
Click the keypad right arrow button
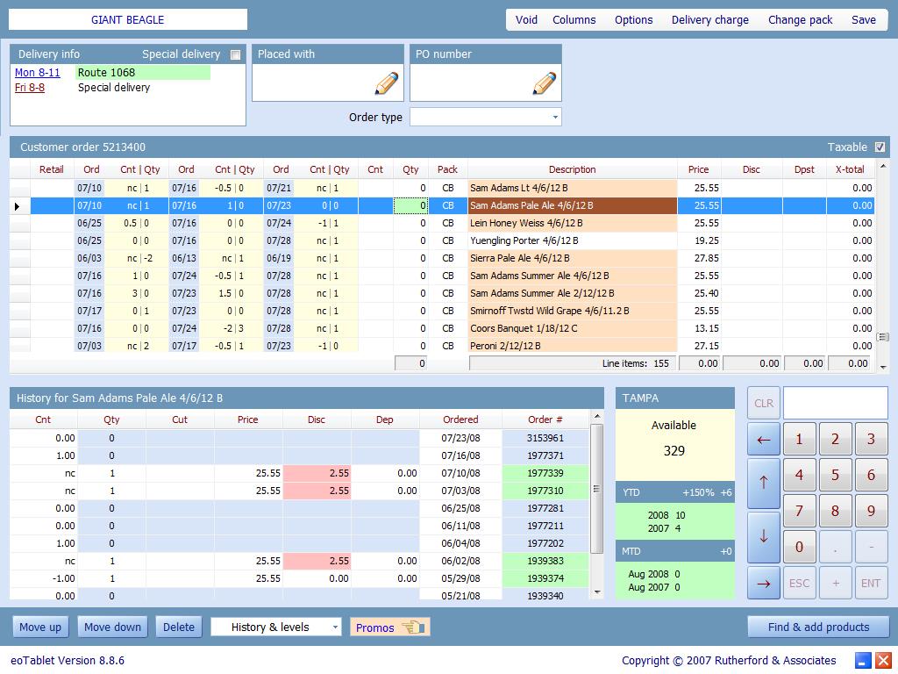764,583
